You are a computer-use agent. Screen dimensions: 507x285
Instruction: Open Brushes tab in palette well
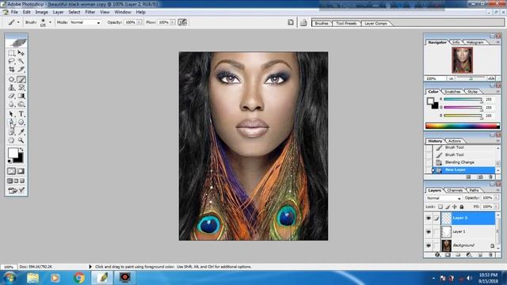click(322, 24)
